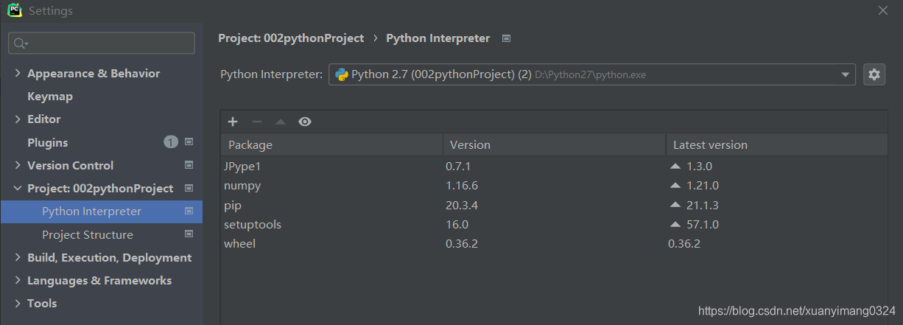Click the remove package minus icon
903x325 pixels.
(256, 122)
